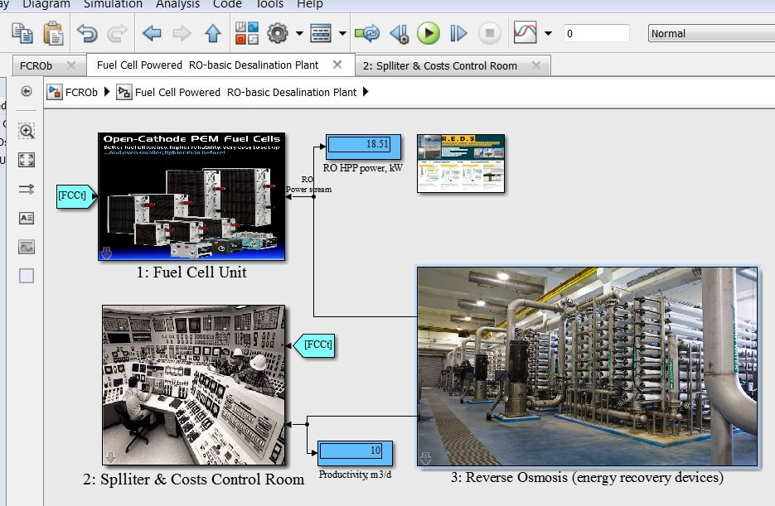Click the Redo arrow icon
The width and height of the screenshot is (775, 506).
coord(118,34)
